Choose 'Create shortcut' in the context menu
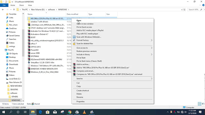205x115 pixels. click(83, 91)
